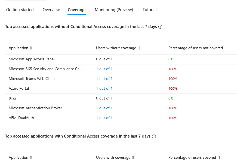Click info icon beside 'without Conditional Access coverage' heading

(x=160, y=27)
